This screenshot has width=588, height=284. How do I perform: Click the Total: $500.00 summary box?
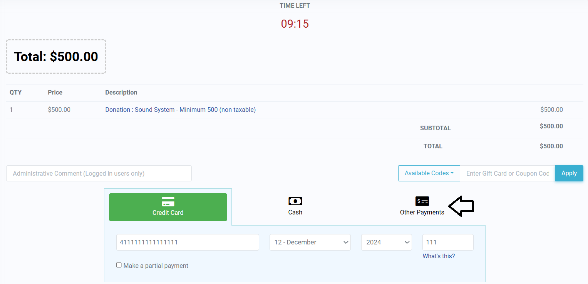(56, 56)
